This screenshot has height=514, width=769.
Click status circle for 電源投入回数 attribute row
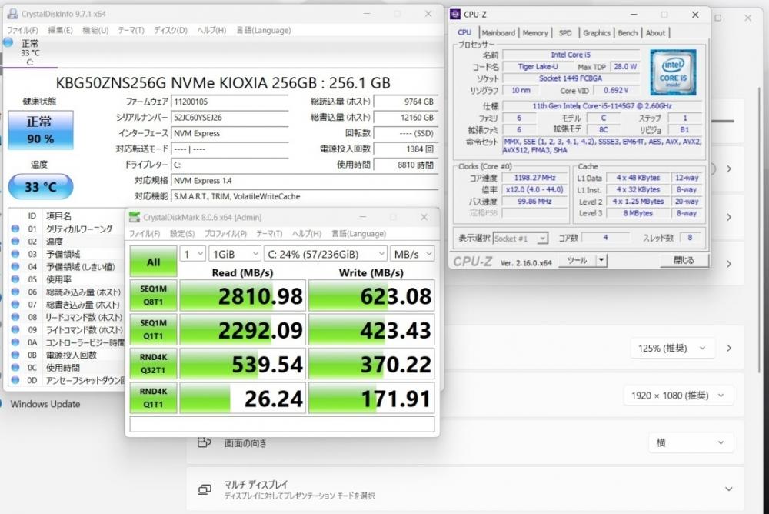[x=15, y=355]
